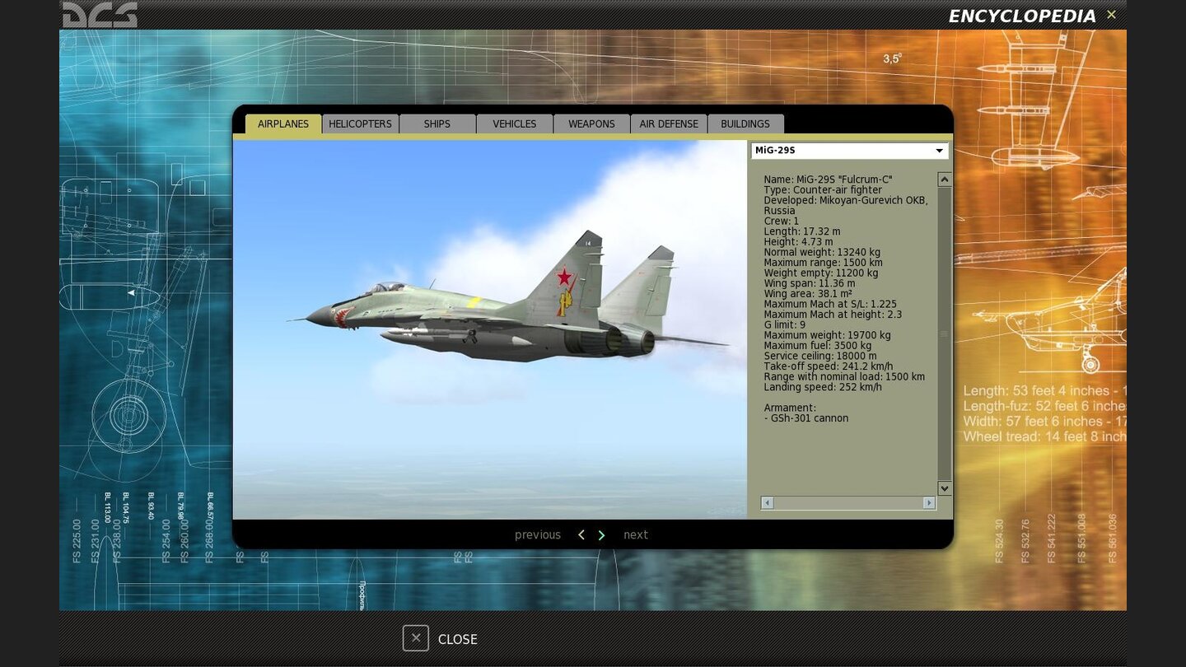Click the 'Wing area: 38.1 m²' line
The image size is (1186, 667).
[808, 294]
